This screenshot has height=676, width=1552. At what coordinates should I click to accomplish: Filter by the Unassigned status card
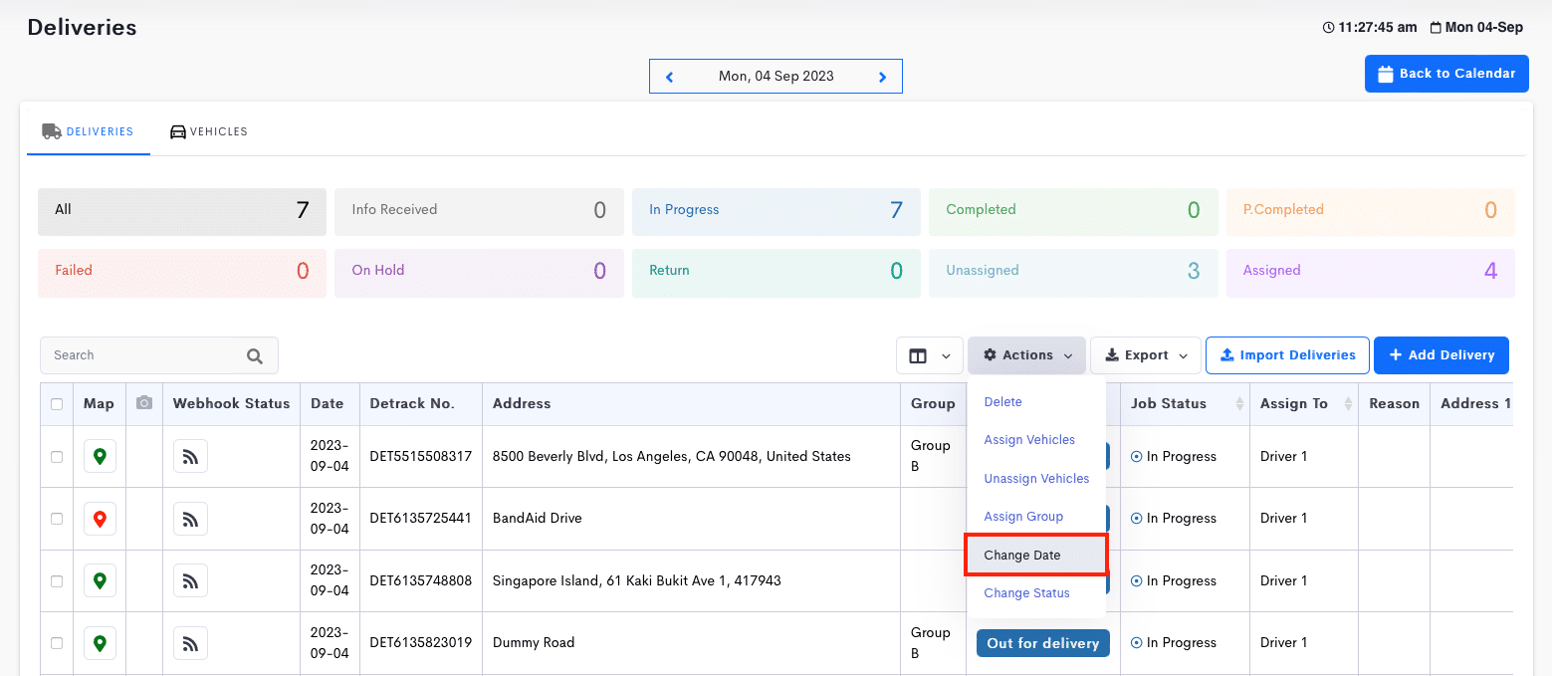1072,271
